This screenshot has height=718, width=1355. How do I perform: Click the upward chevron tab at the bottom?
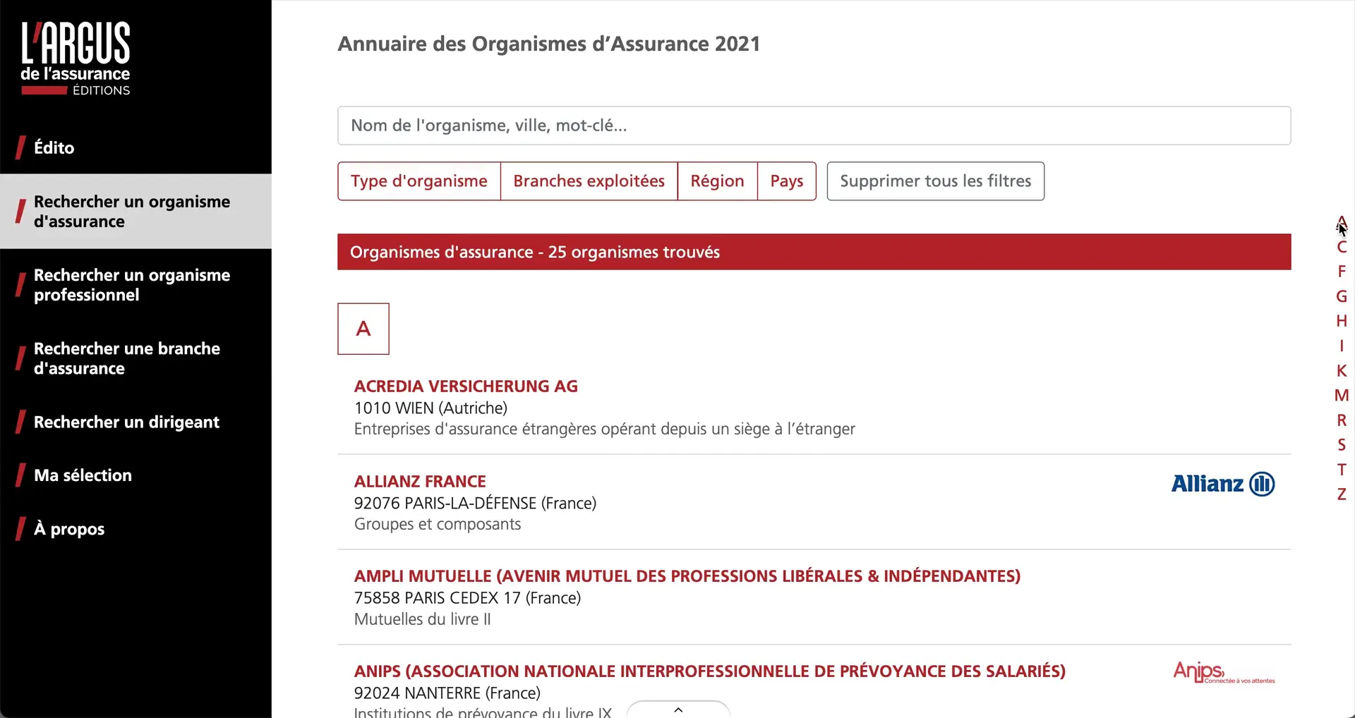point(678,710)
